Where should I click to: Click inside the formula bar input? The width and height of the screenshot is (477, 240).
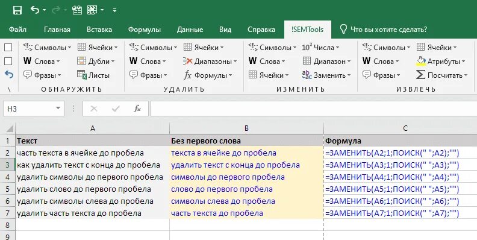314,109
